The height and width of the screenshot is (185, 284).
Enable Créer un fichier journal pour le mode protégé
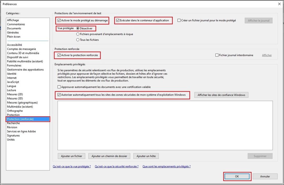point(180,20)
